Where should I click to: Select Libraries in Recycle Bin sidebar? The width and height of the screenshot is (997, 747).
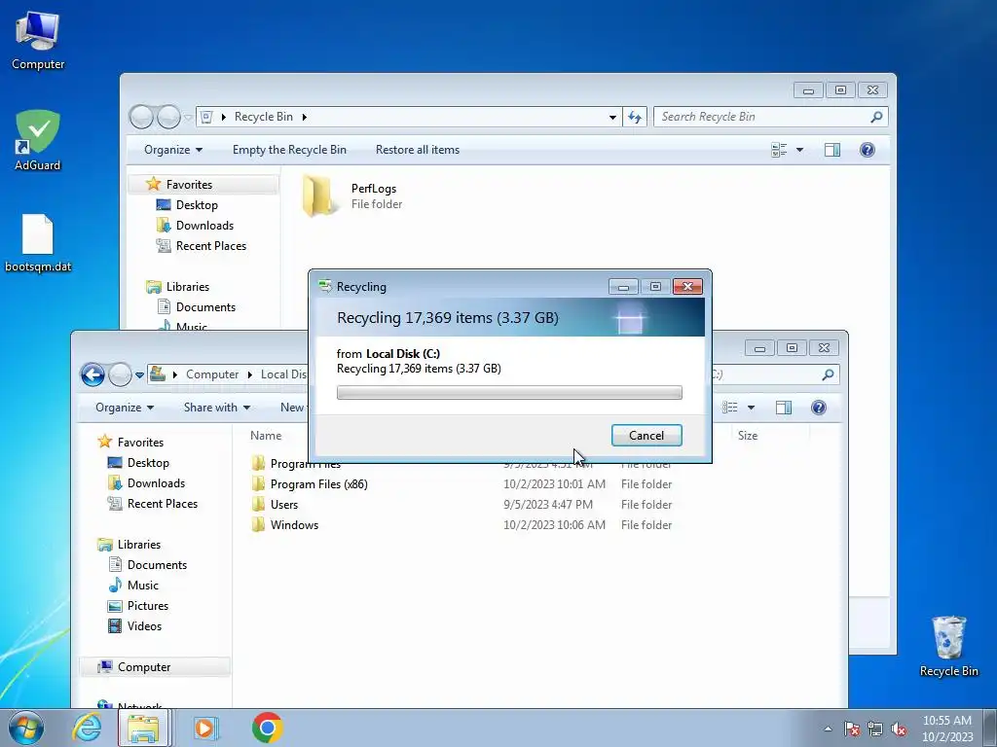[188, 287]
